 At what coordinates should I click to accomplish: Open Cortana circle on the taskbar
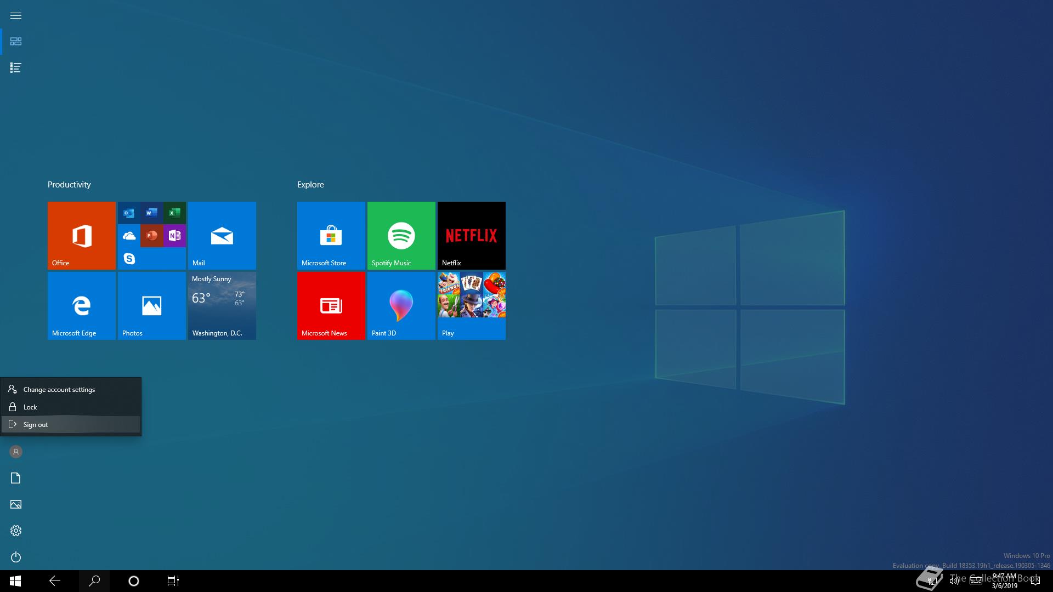134,581
